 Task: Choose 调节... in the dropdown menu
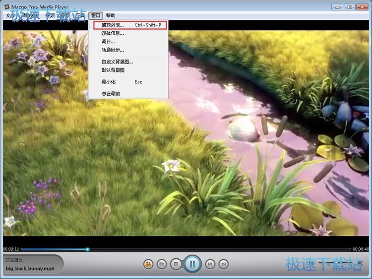128,42
